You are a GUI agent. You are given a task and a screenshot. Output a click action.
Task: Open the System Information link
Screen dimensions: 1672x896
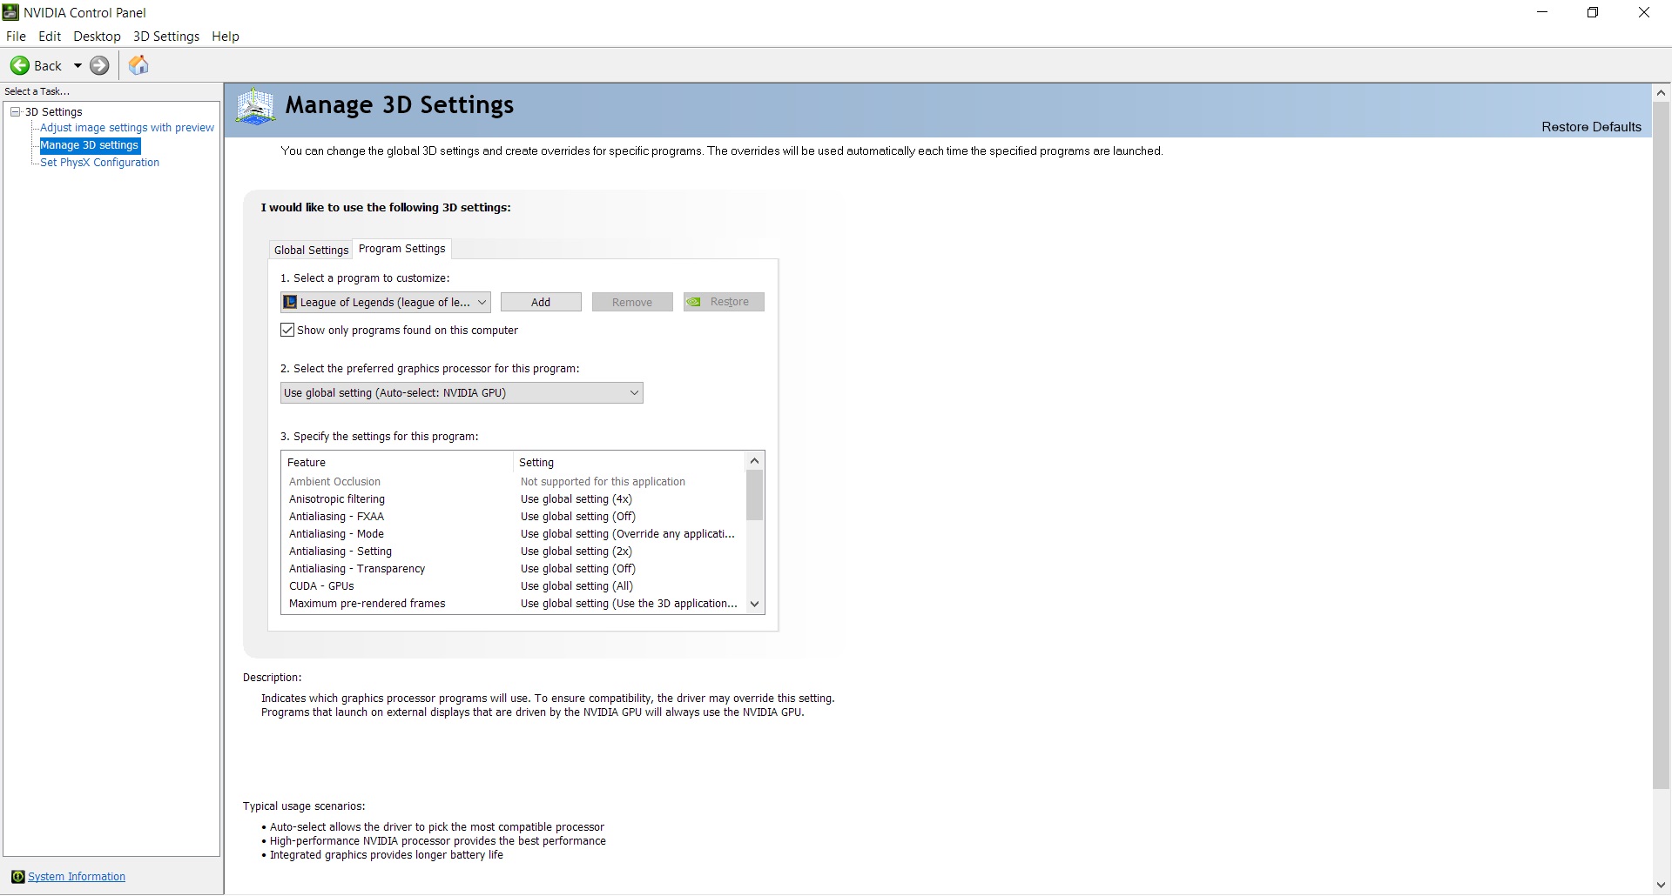[x=77, y=877]
